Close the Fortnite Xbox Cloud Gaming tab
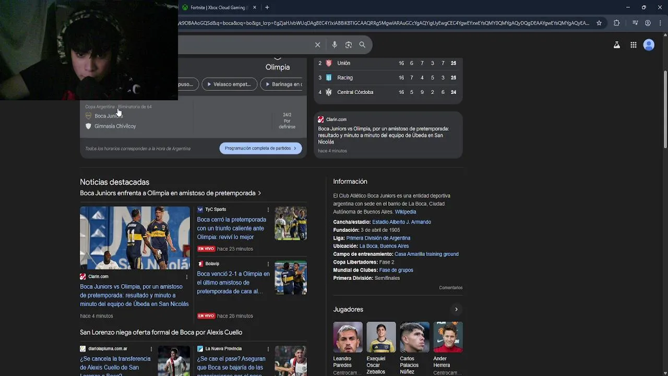This screenshot has width=668, height=376. [255, 7]
